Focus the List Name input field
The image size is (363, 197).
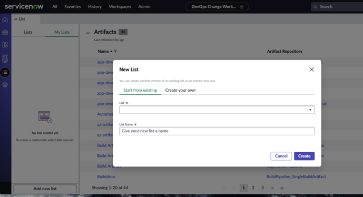click(x=217, y=131)
